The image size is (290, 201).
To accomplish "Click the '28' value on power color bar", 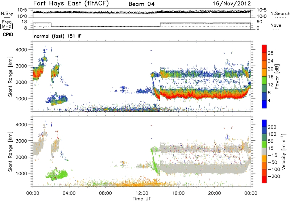I will [x=270, y=53].
